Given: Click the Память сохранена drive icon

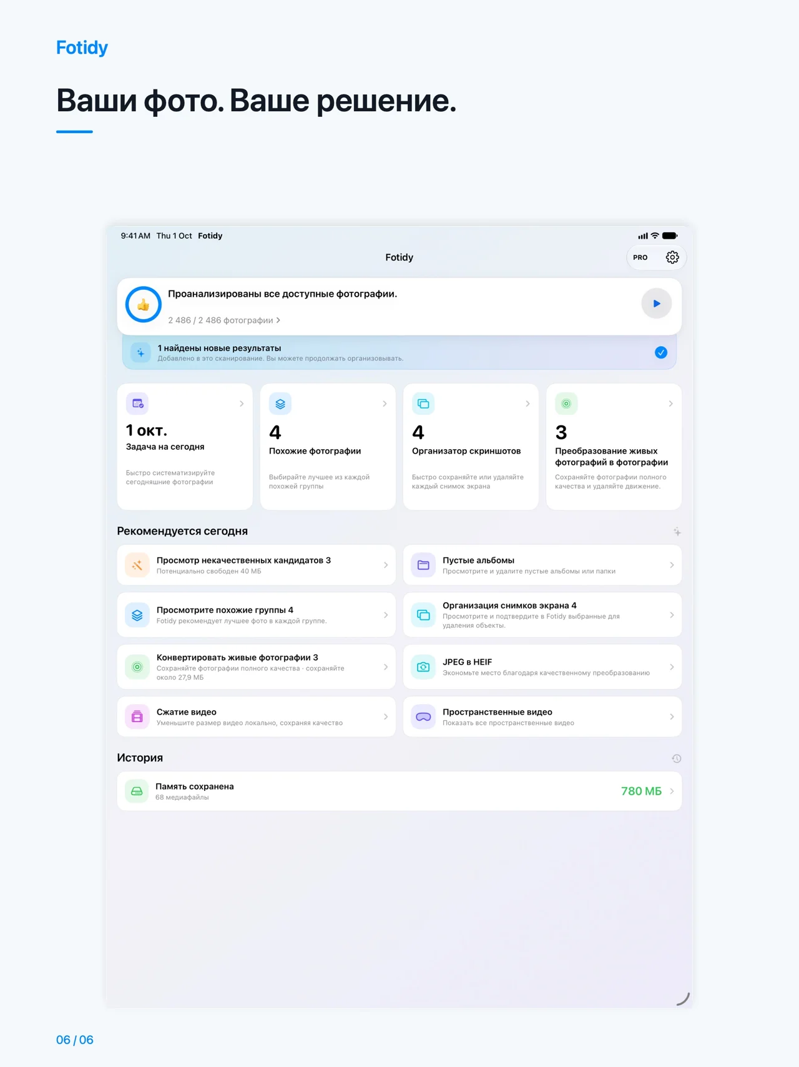Looking at the screenshot, I should 137,792.
